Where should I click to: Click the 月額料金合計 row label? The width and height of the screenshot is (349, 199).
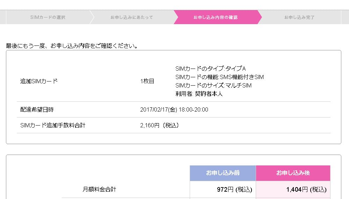click(99, 190)
